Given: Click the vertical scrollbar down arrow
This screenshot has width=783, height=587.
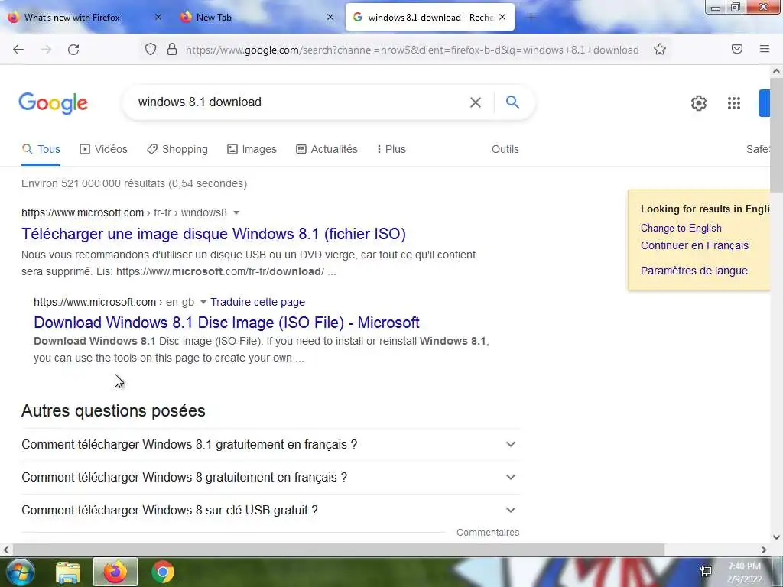Looking at the screenshot, I should tap(777, 537).
